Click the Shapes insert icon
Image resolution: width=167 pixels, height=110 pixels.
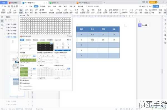coord(31,11)
